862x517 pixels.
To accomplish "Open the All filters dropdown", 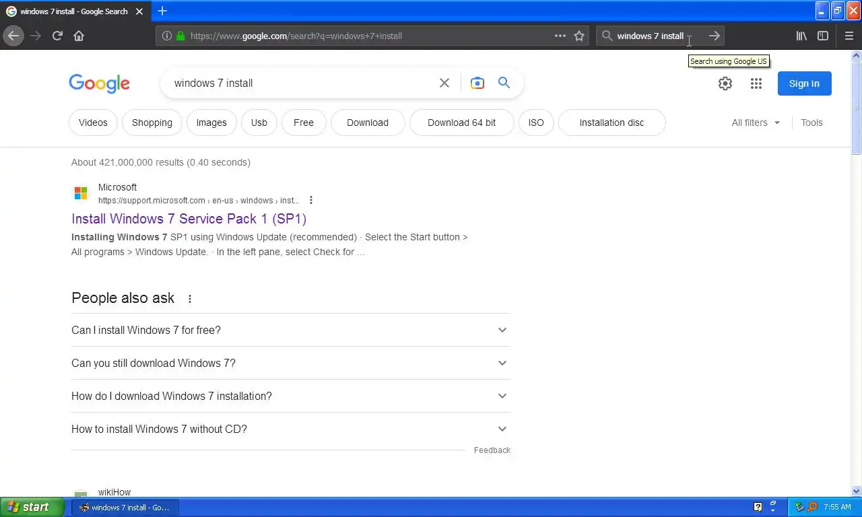I will [756, 123].
